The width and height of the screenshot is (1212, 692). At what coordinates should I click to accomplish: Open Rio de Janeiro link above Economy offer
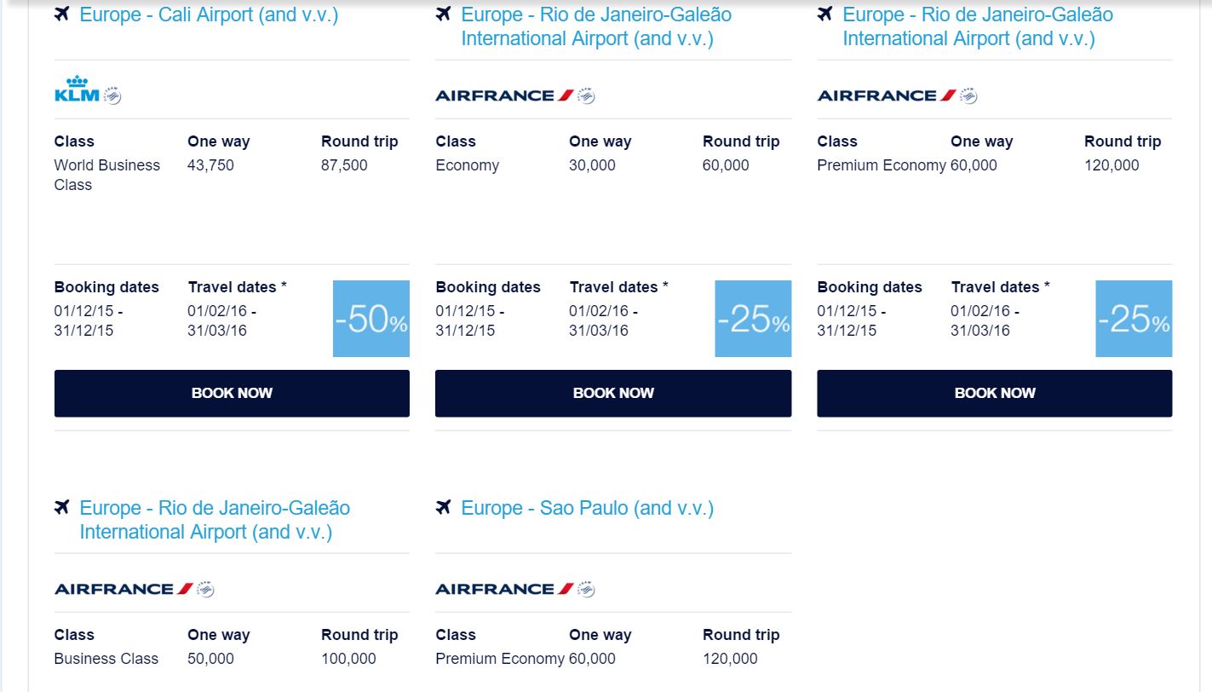(x=596, y=26)
